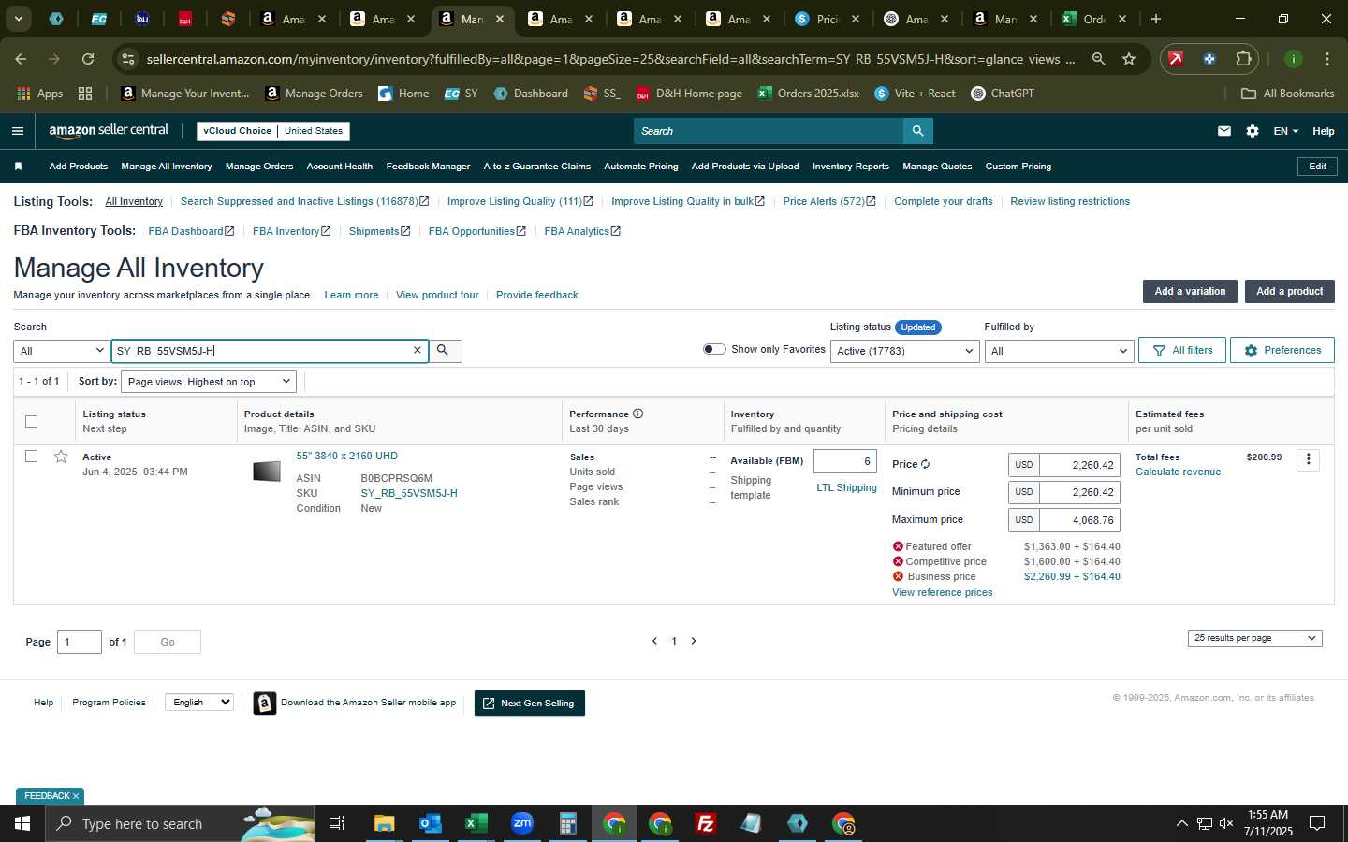1348x842 pixels.
Task: Open the browser tab list dropdown arrow
Action: click(x=18, y=19)
